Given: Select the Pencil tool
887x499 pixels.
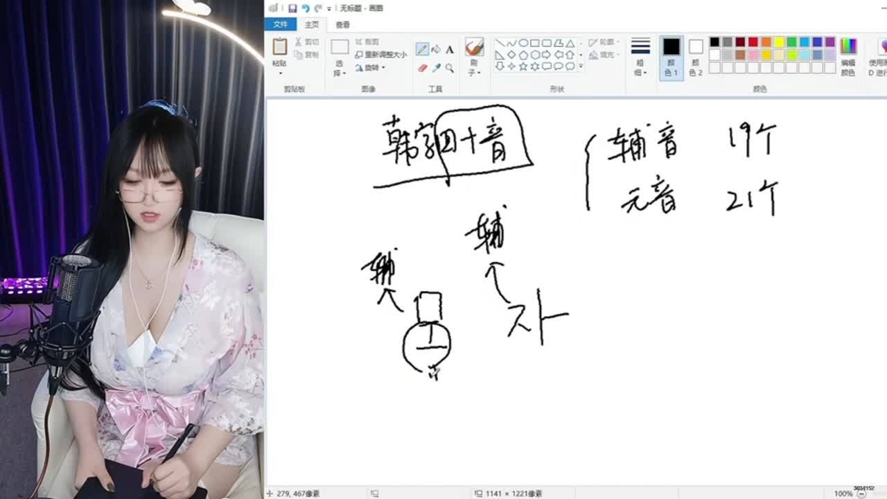Looking at the screenshot, I should [422, 49].
